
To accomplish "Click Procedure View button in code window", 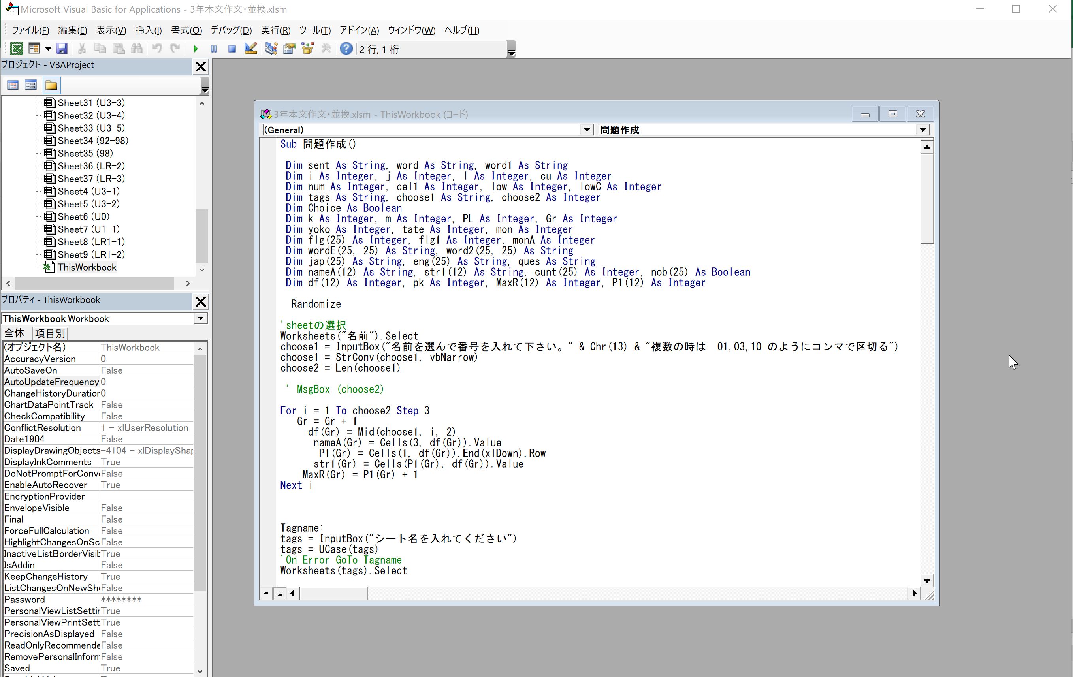I will pyautogui.click(x=266, y=593).
